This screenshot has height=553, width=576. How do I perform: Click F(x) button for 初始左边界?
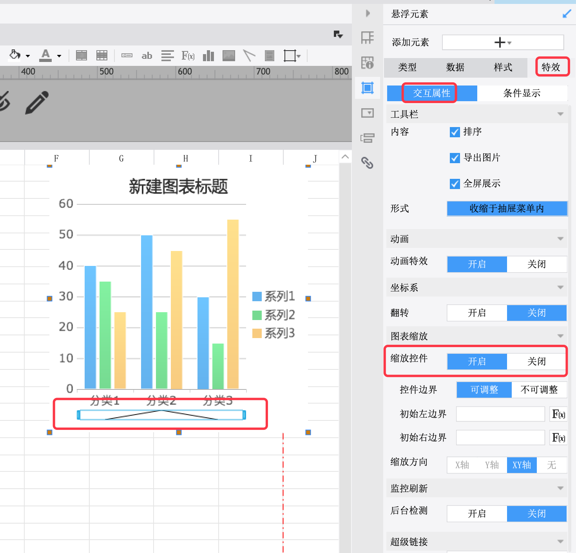pos(558,414)
